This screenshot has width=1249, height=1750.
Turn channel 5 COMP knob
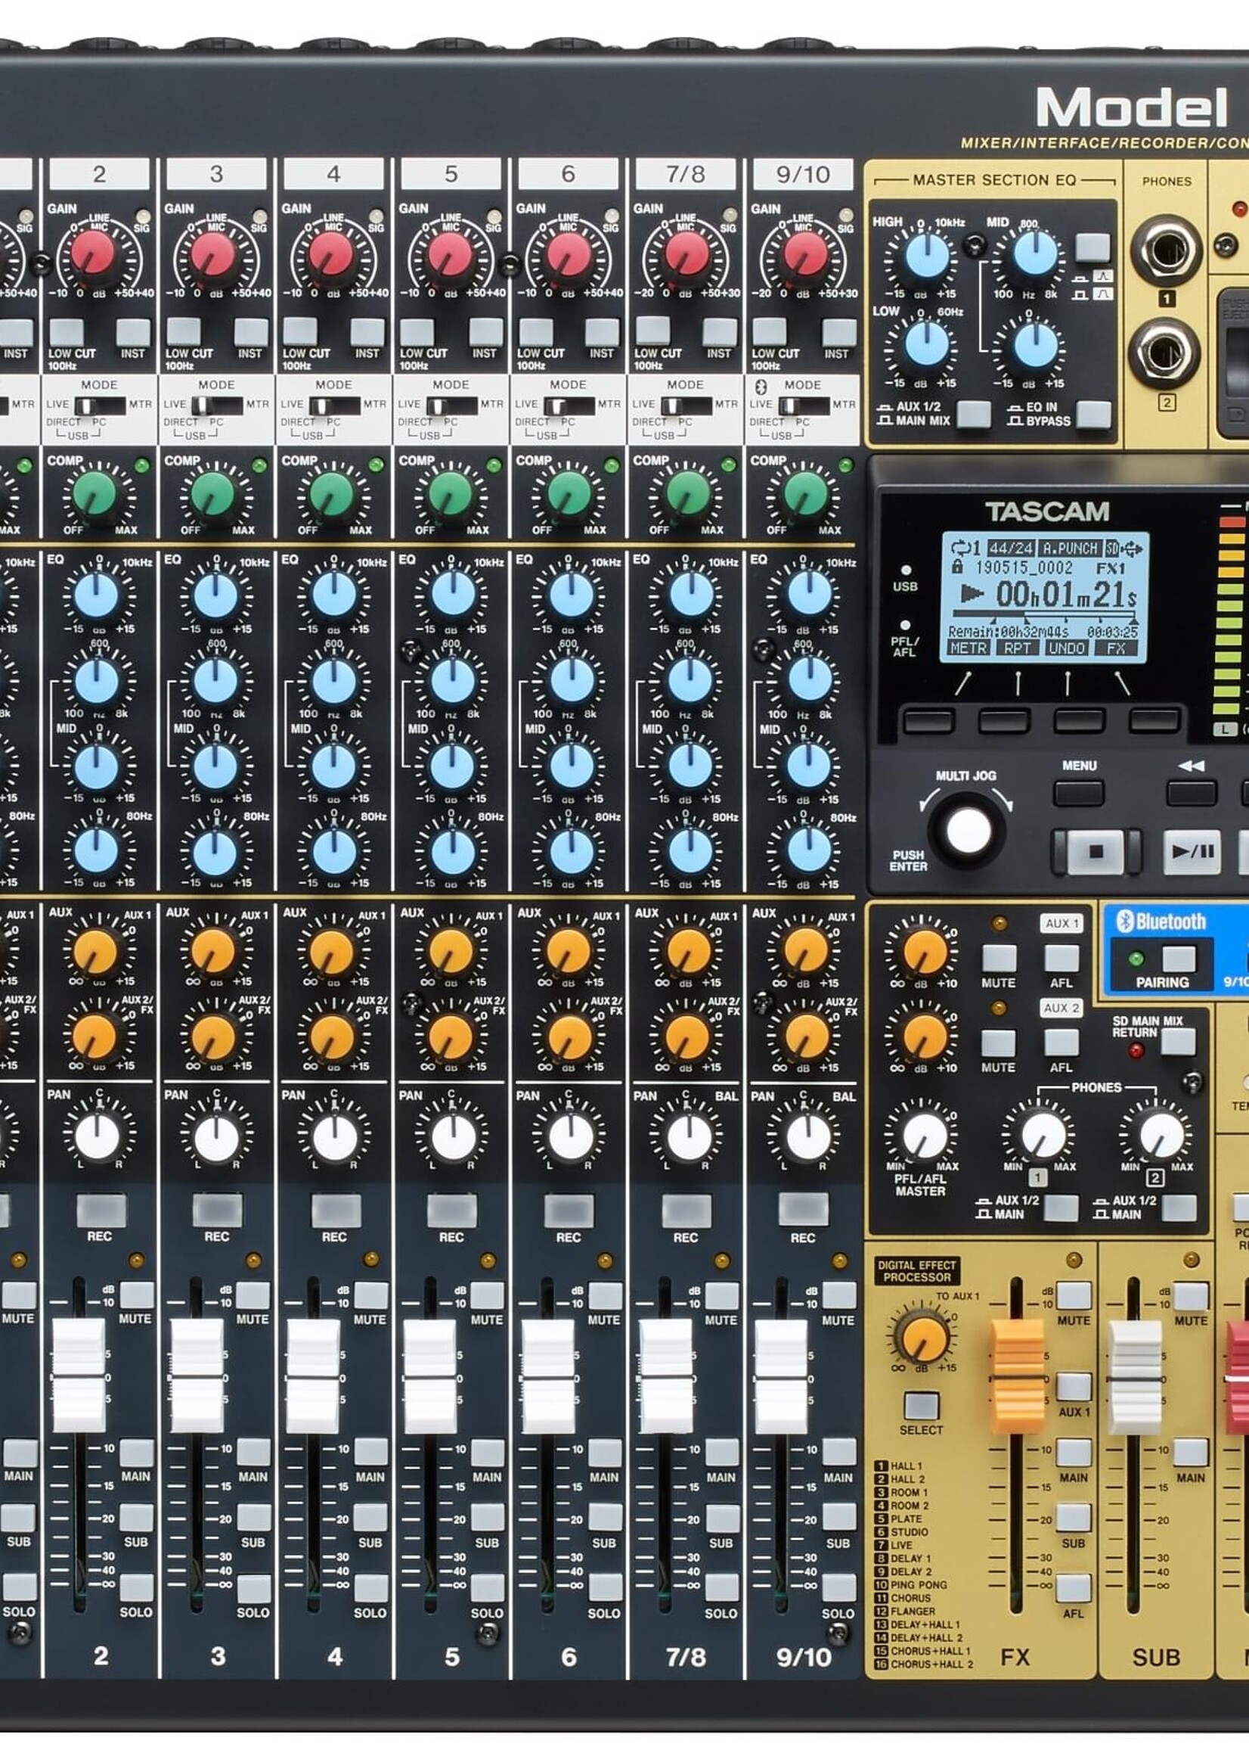[451, 495]
